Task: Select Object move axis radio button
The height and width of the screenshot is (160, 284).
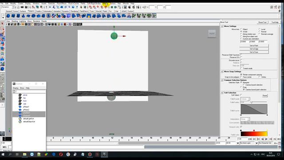Action: coord(241,29)
